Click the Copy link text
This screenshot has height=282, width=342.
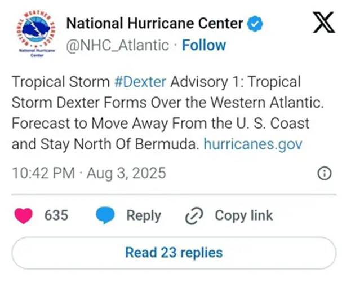(x=244, y=216)
